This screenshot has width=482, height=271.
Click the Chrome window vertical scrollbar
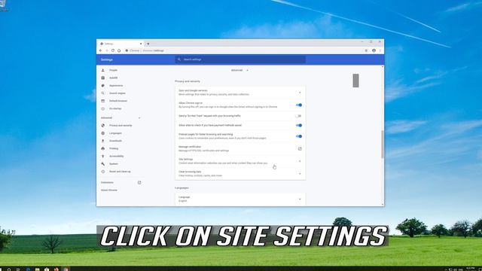(x=383, y=145)
